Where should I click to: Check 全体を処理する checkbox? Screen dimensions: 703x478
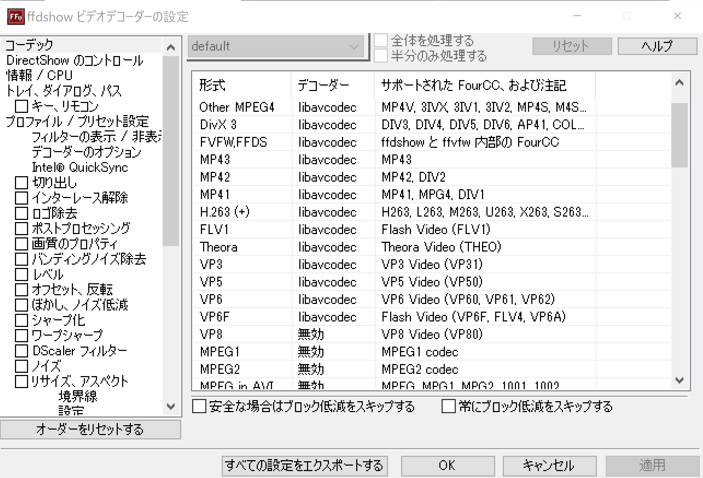(381, 40)
